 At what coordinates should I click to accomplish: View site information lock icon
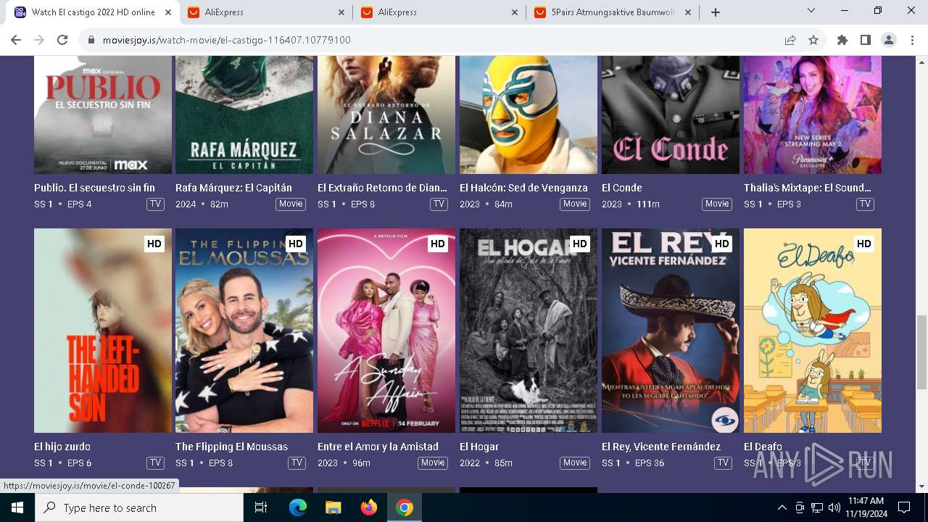tap(91, 40)
